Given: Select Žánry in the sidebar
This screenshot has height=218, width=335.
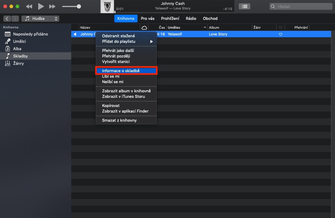Looking at the screenshot, I should [35, 63].
